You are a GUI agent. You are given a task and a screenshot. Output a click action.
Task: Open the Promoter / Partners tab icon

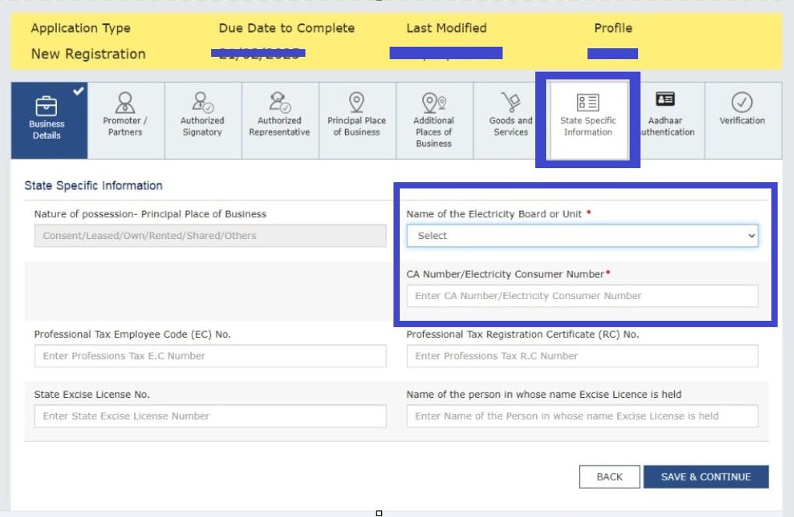point(125,103)
